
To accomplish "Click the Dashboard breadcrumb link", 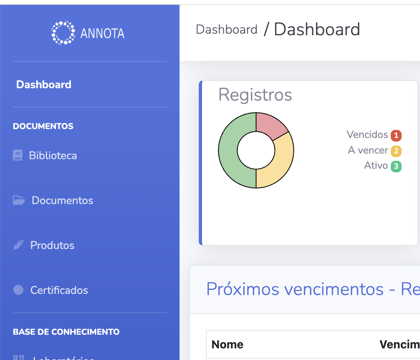I will pyautogui.click(x=226, y=30).
